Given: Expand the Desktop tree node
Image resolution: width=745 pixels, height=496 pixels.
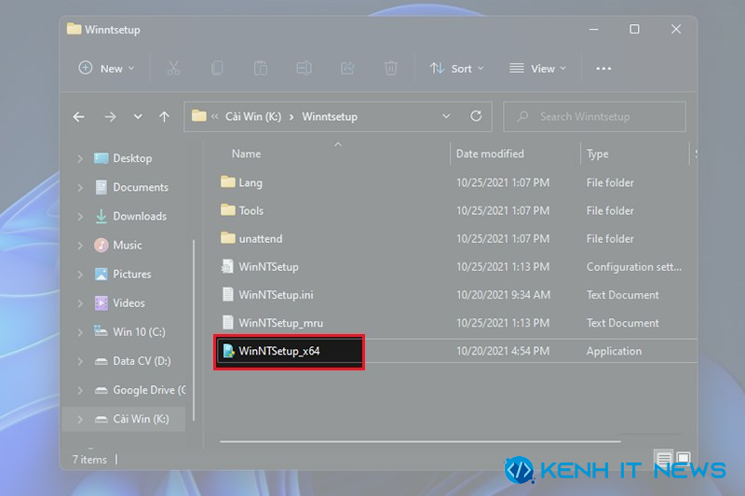Looking at the screenshot, I should (80, 158).
